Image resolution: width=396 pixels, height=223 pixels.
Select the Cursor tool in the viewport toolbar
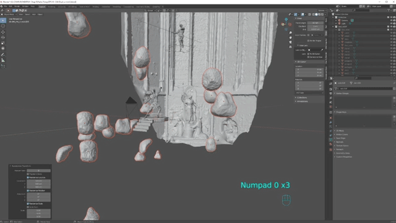pos(3,26)
